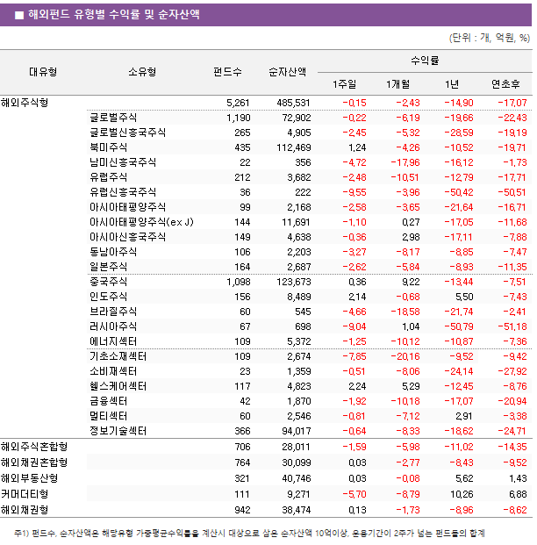Click the '순자산액' column header

287,72
